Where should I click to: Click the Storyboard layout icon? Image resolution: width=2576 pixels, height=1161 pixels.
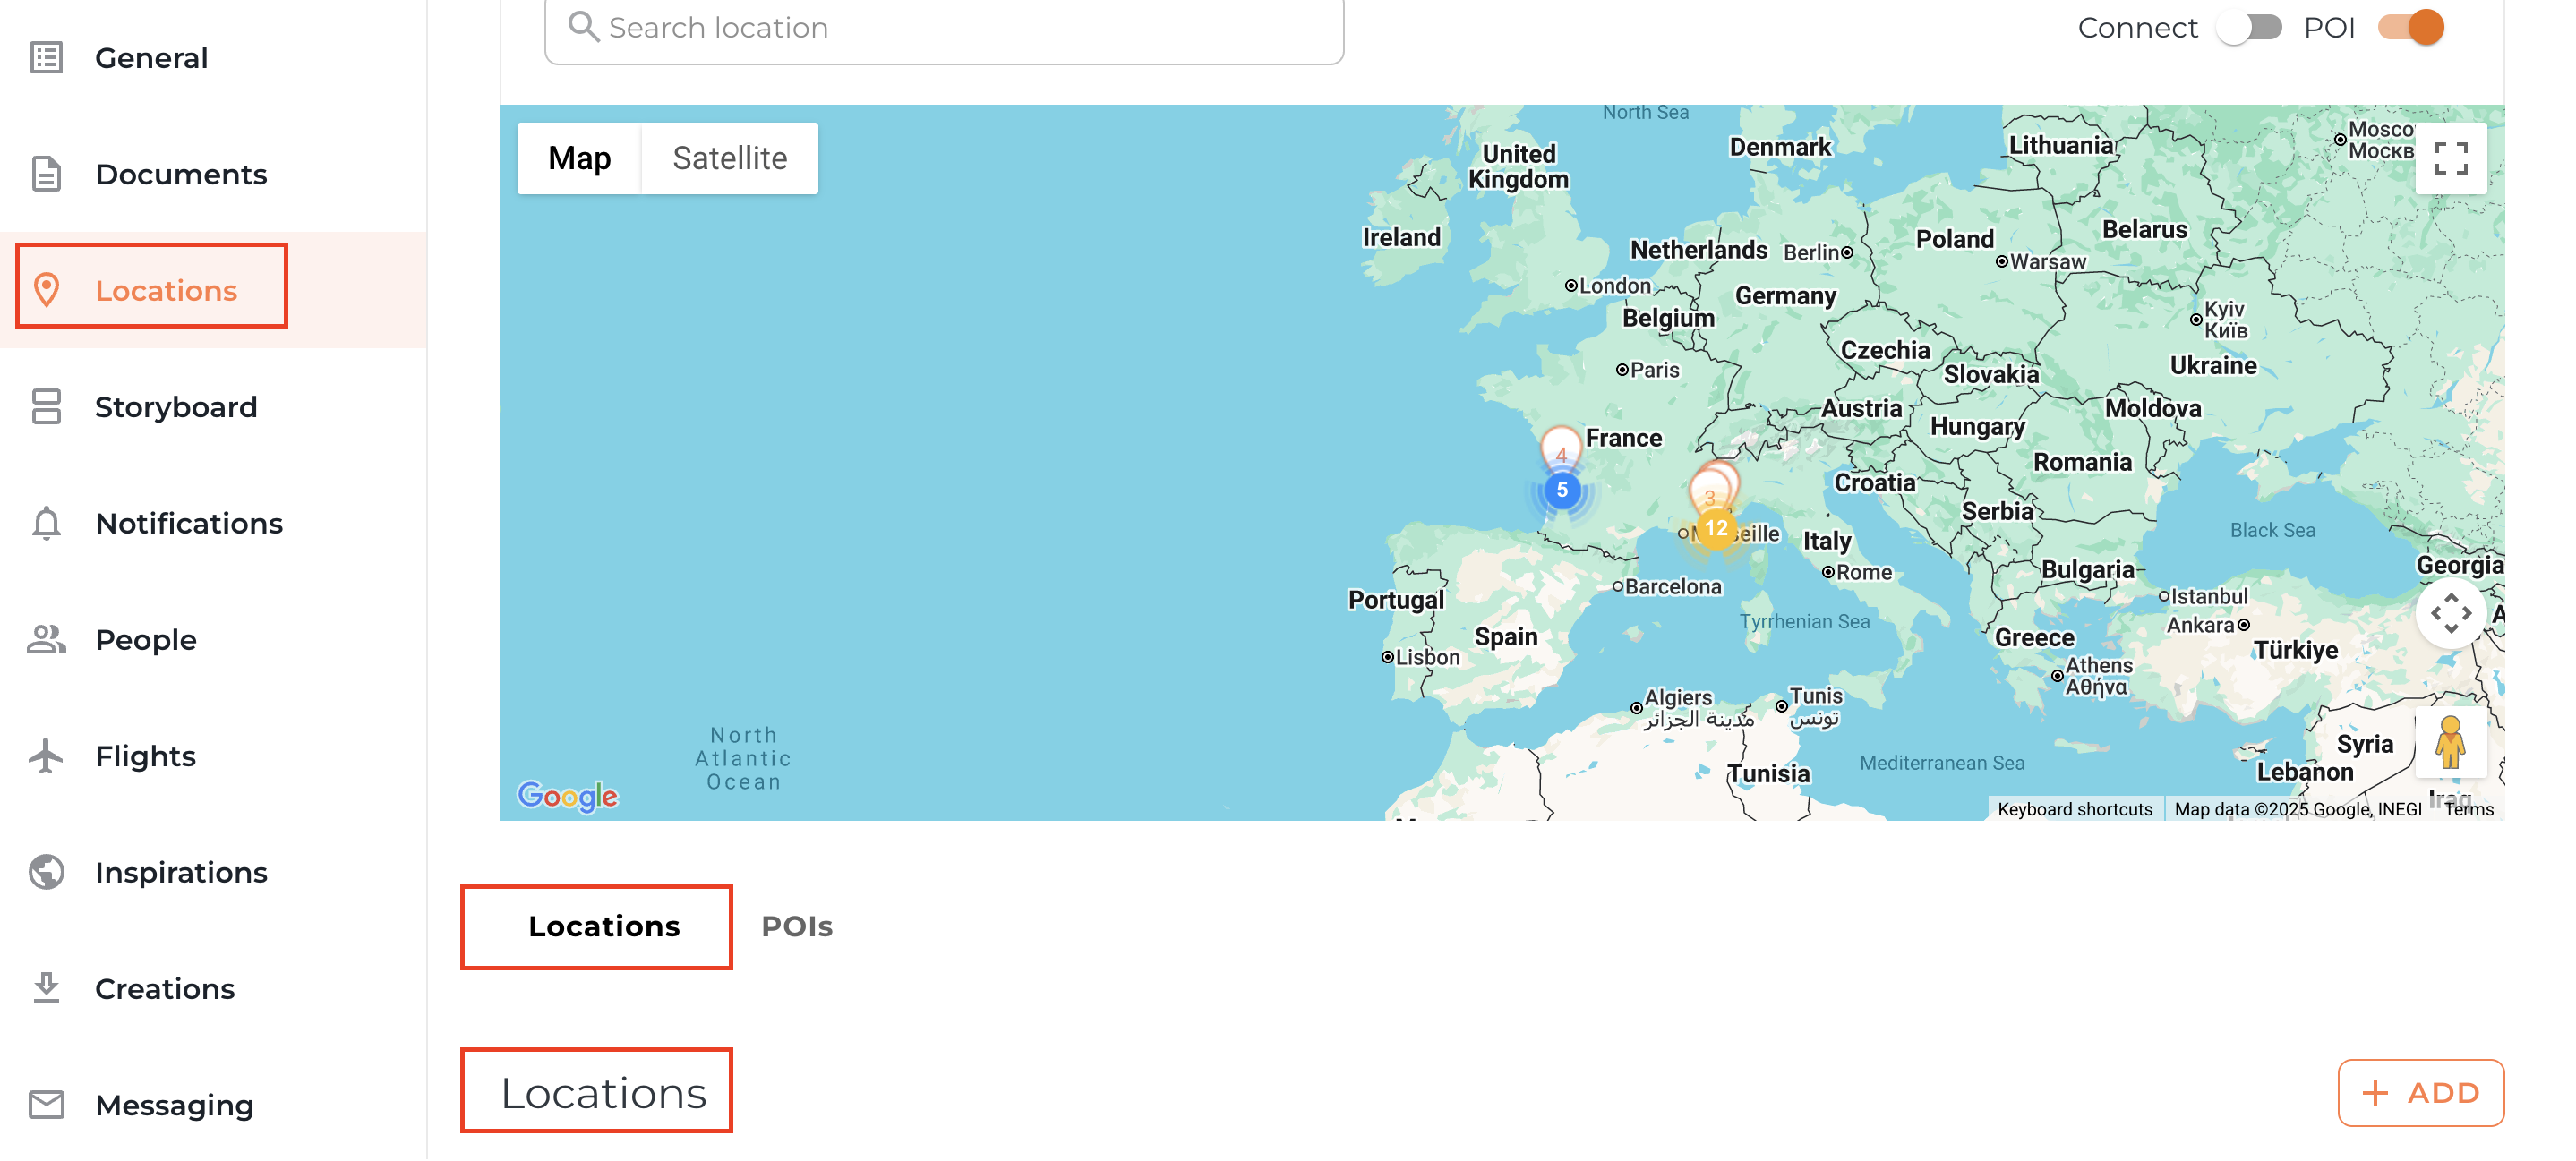(x=46, y=407)
